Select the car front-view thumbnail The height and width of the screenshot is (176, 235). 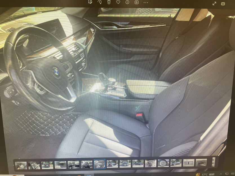[125, 164]
